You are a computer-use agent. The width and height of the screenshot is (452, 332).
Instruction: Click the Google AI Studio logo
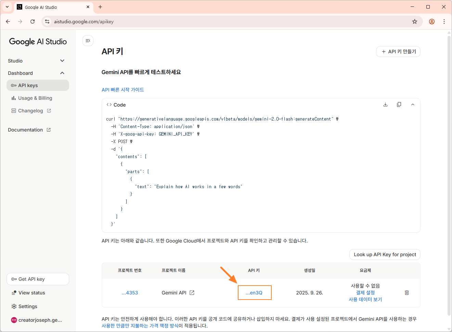(x=38, y=42)
